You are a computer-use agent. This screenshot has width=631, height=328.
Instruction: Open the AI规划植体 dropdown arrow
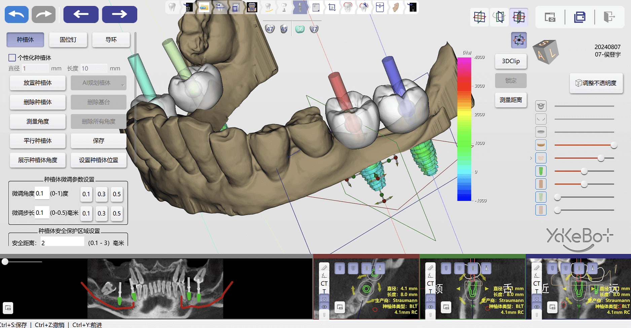pyautogui.click(x=123, y=85)
